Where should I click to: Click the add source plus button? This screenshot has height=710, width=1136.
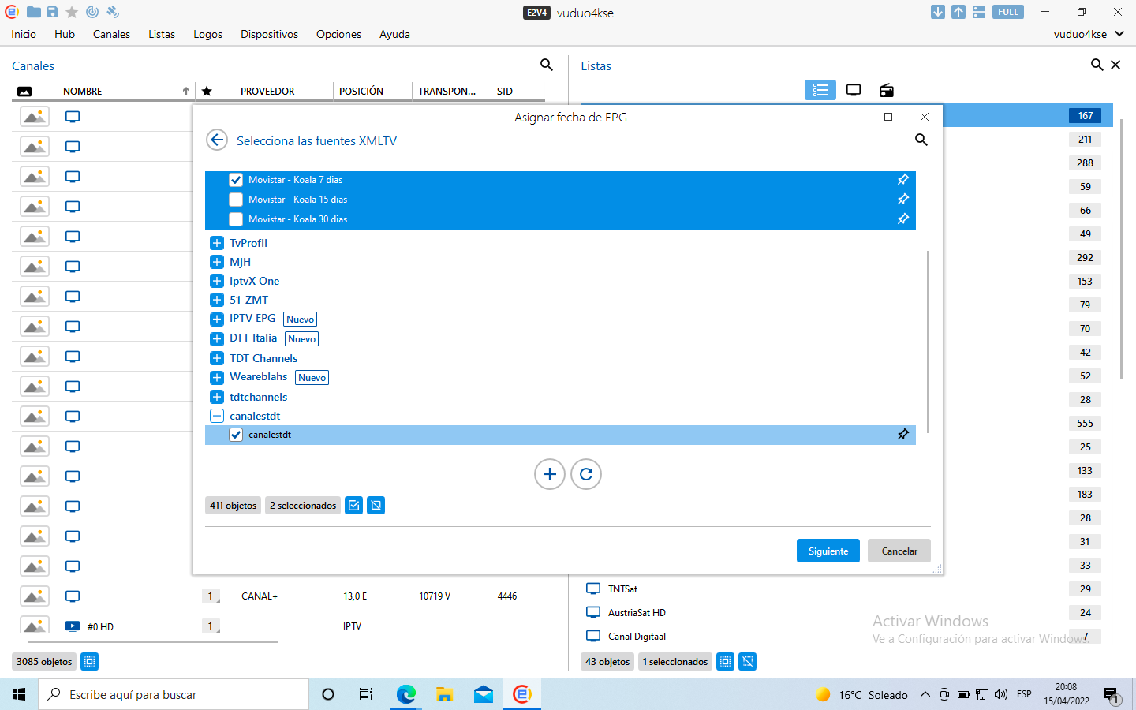click(549, 474)
